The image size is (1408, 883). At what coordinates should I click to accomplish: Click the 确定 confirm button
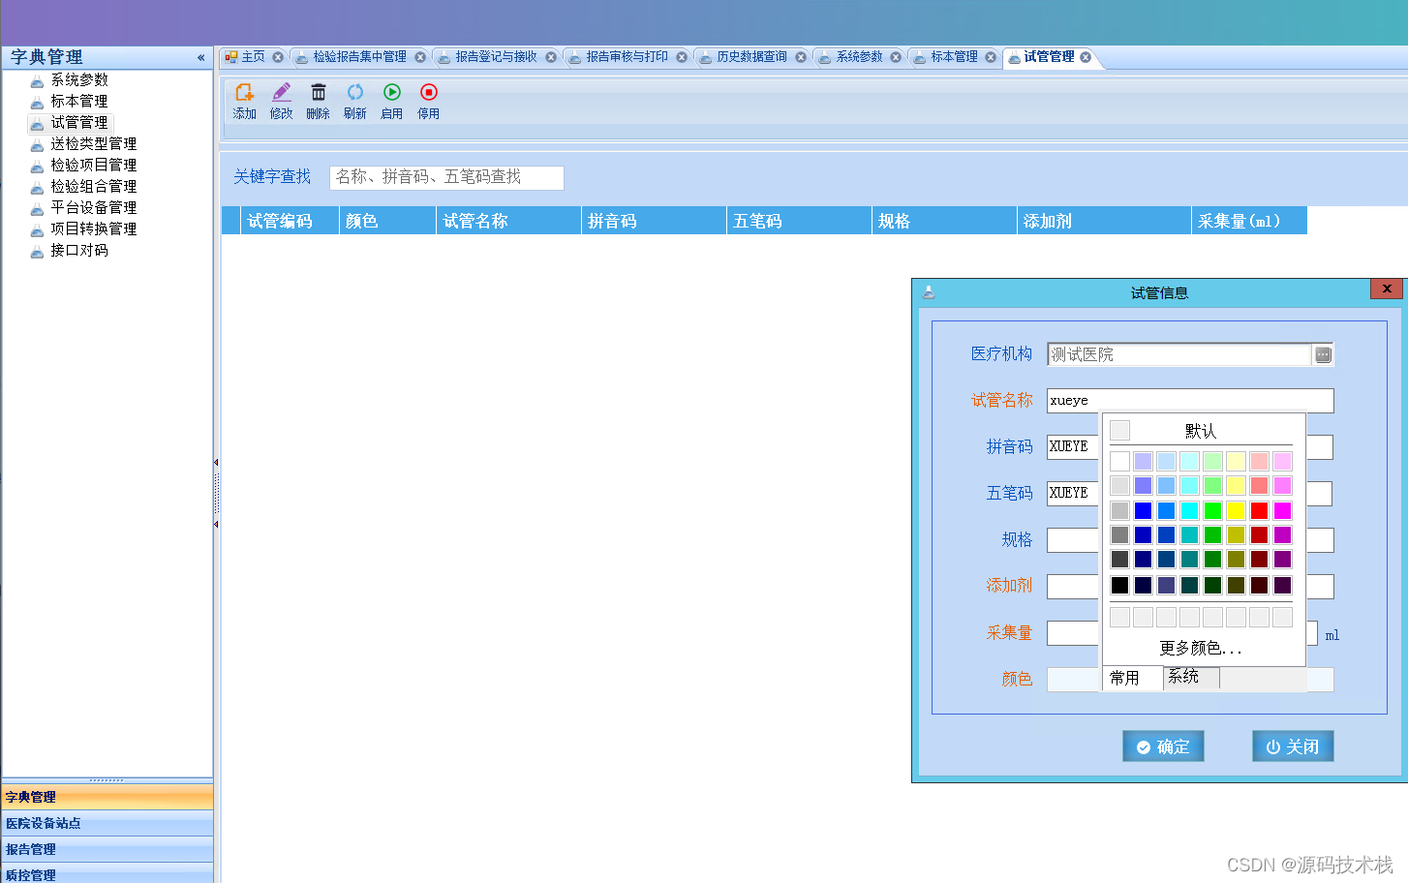1163,746
